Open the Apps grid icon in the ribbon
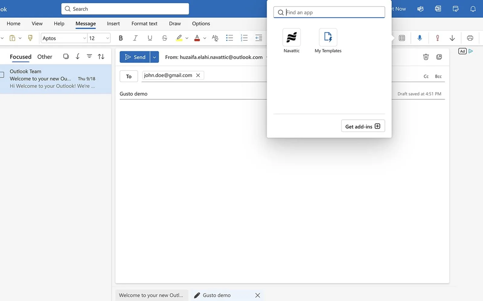Screen dimensions: 483x301 402,38
